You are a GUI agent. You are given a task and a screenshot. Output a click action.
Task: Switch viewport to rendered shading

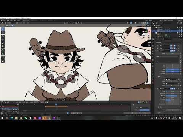148,23
